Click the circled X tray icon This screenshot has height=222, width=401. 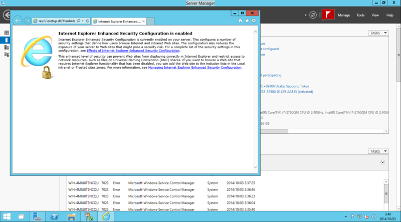click(373, 216)
